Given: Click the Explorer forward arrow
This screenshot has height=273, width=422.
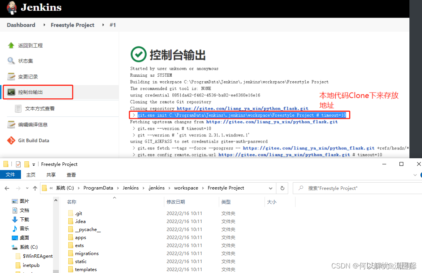Looking at the screenshot, I should tap(18, 188).
